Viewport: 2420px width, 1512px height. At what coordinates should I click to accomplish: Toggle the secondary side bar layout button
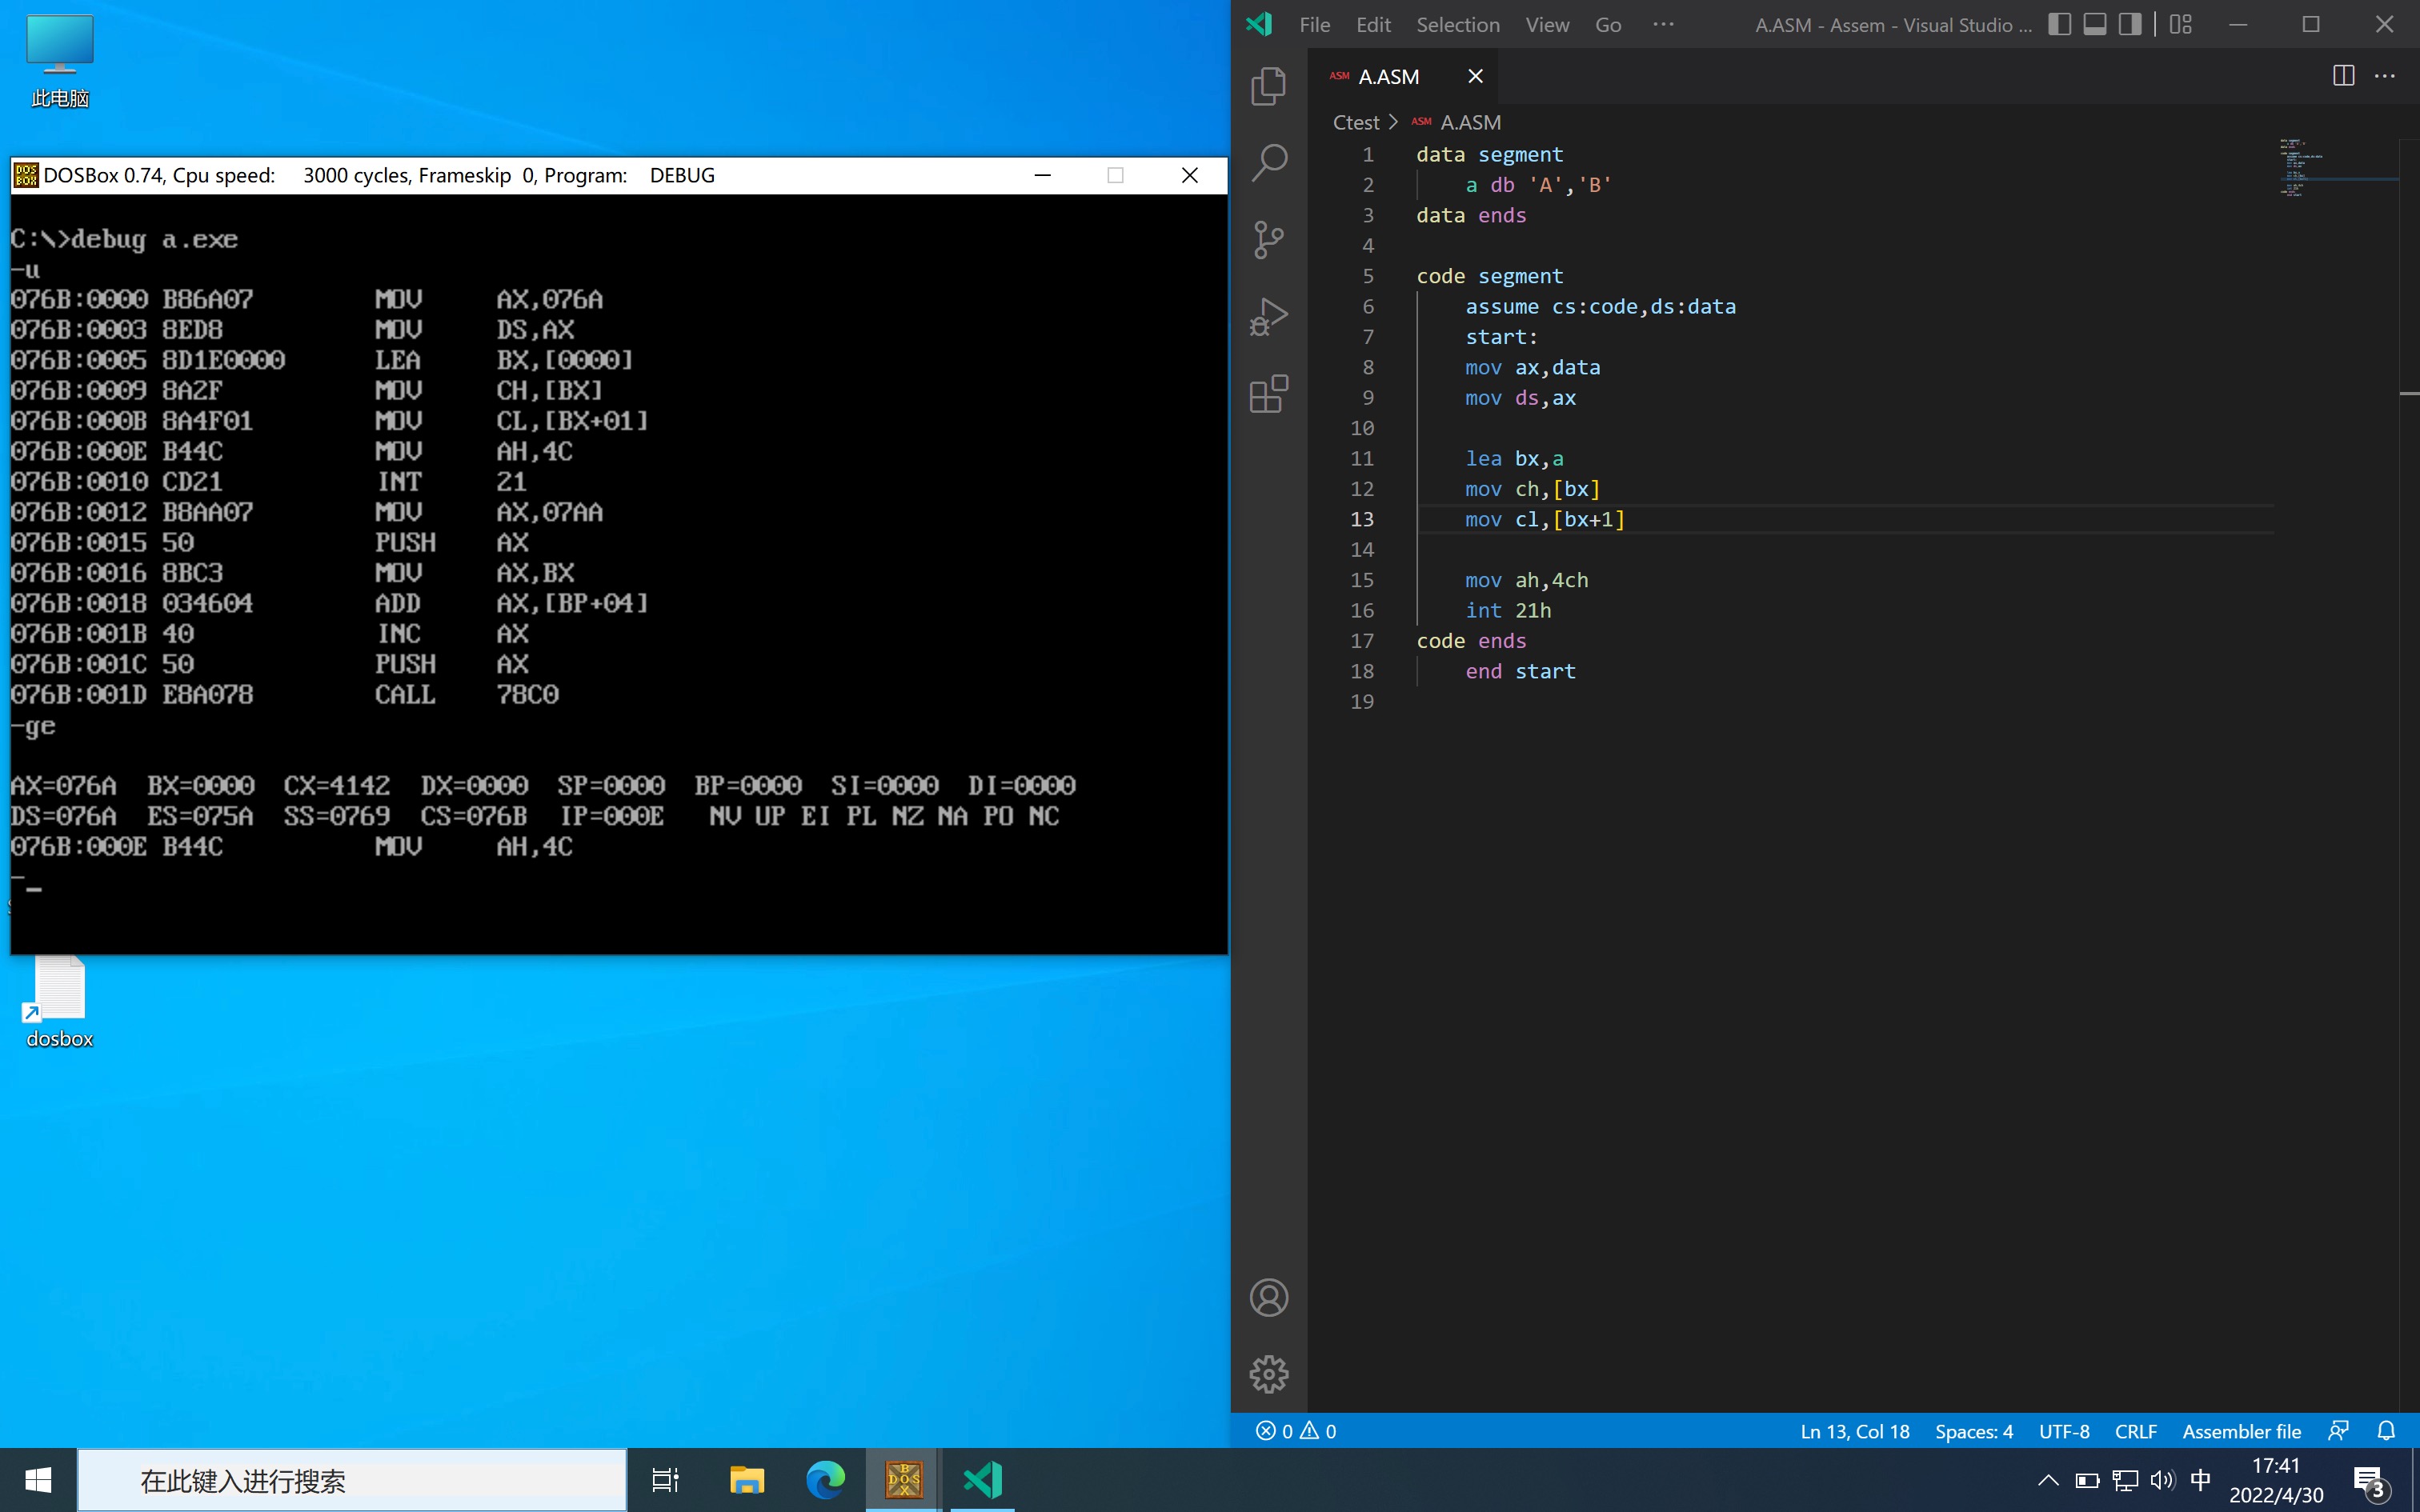(2130, 25)
